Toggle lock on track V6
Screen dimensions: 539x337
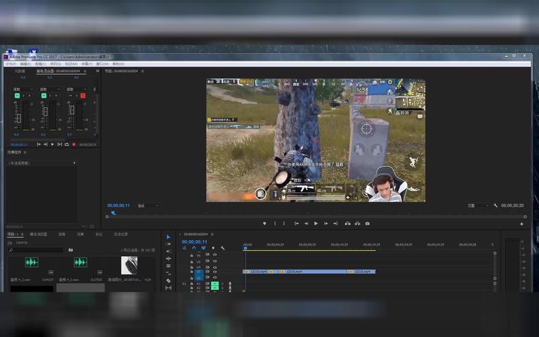(x=191, y=255)
